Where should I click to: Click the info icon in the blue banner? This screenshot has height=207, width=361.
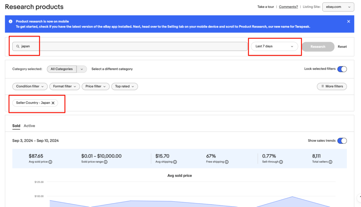(x=11, y=22)
